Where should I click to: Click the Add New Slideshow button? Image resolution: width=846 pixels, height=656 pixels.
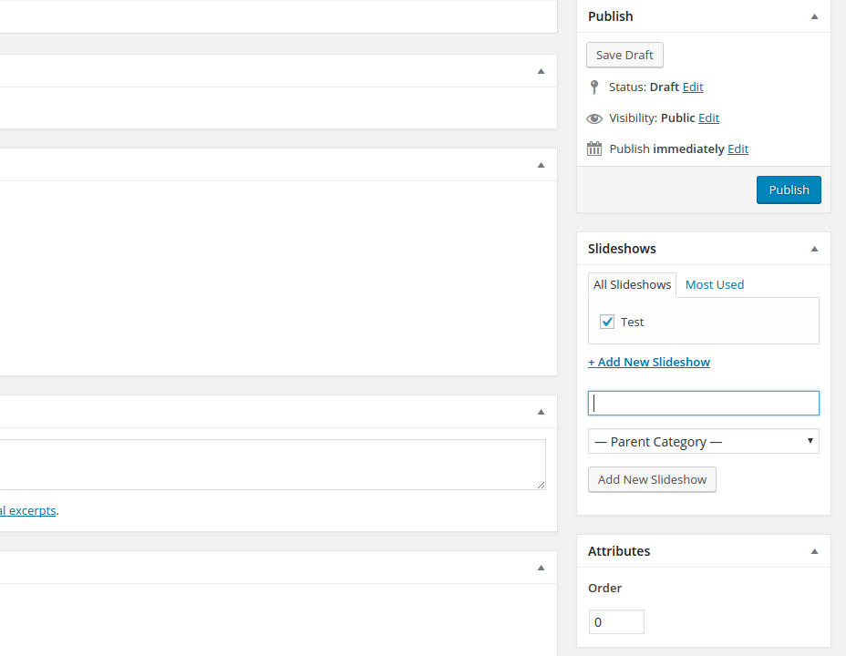(652, 479)
